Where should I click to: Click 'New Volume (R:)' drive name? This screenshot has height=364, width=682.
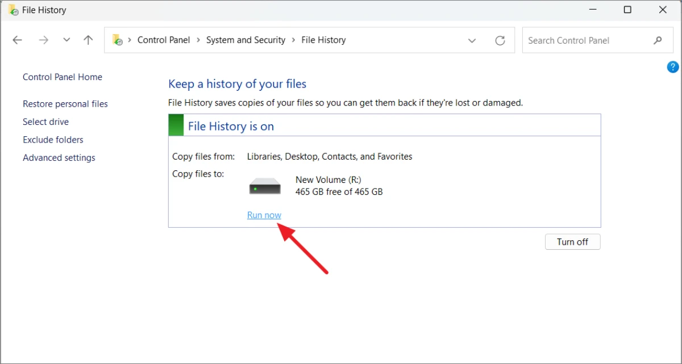[328, 179]
